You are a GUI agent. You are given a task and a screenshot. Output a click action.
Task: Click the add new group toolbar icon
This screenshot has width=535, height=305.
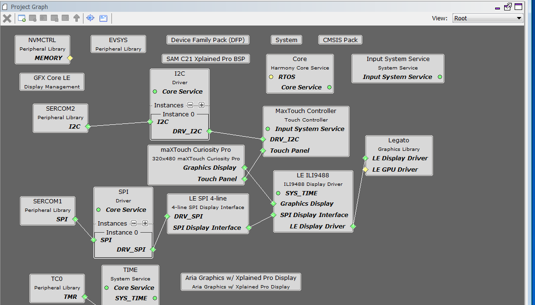pyautogui.click(x=22, y=18)
